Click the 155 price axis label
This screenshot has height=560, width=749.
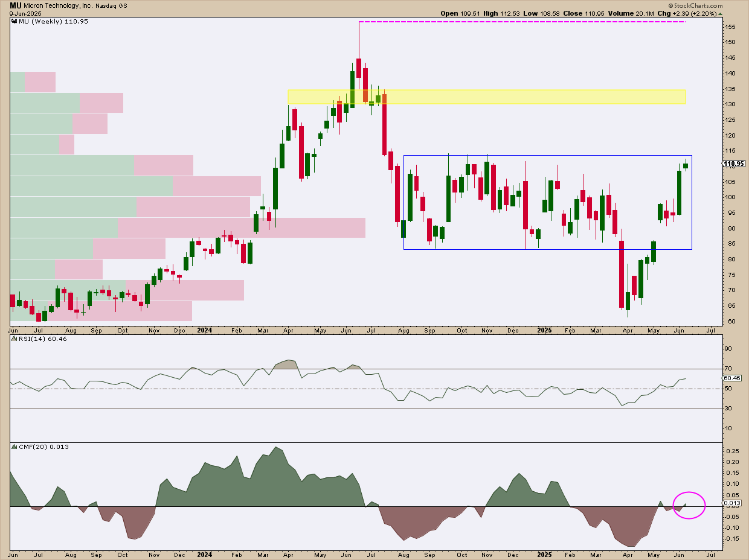click(731, 27)
